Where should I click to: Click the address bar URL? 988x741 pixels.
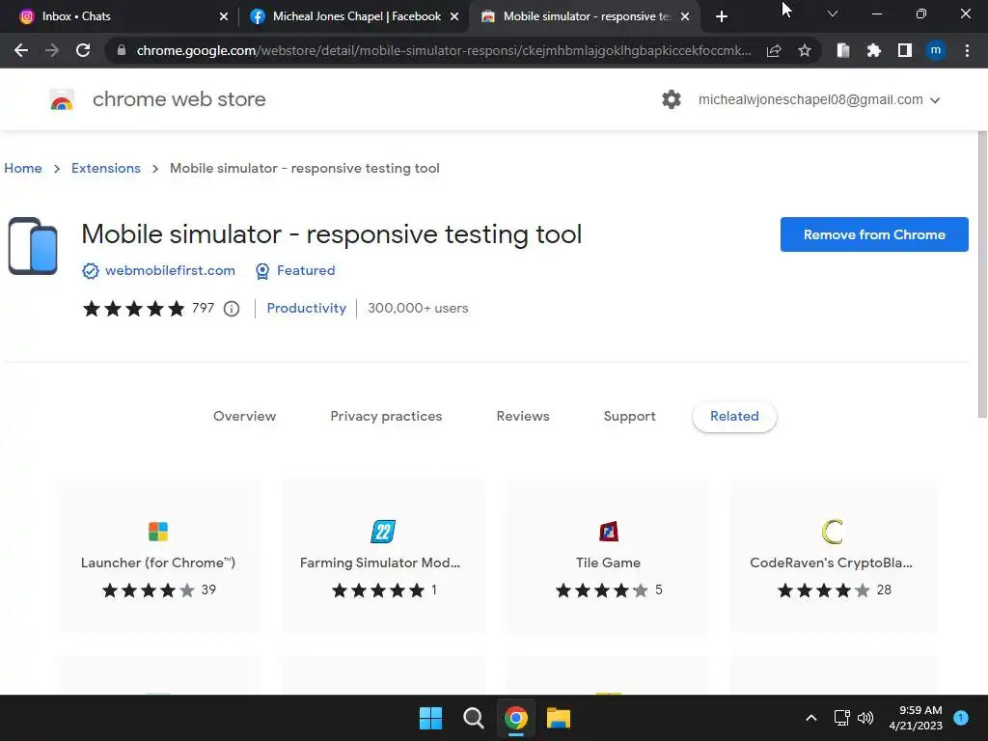point(444,50)
